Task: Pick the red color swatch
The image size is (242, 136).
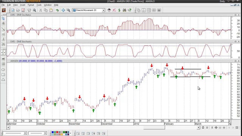Action: tap(57, 132)
